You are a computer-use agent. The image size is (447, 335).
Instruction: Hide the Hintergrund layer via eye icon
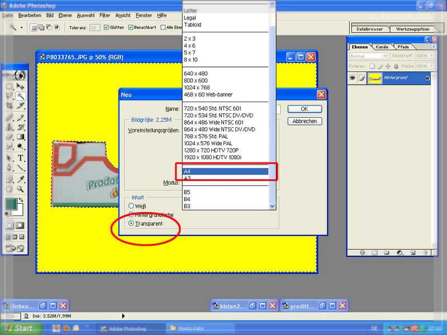pos(353,78)
